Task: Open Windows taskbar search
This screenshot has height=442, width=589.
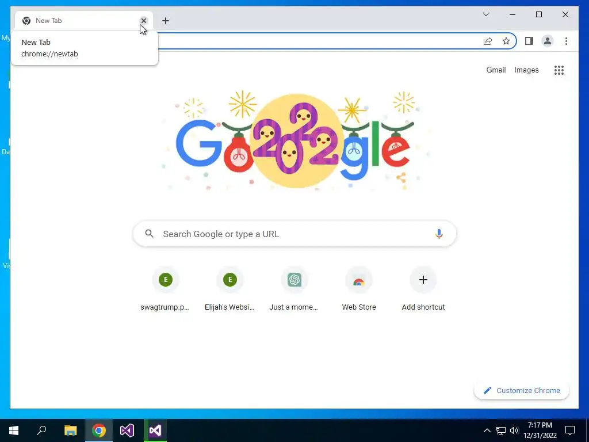Action: [x=41, y=430]
